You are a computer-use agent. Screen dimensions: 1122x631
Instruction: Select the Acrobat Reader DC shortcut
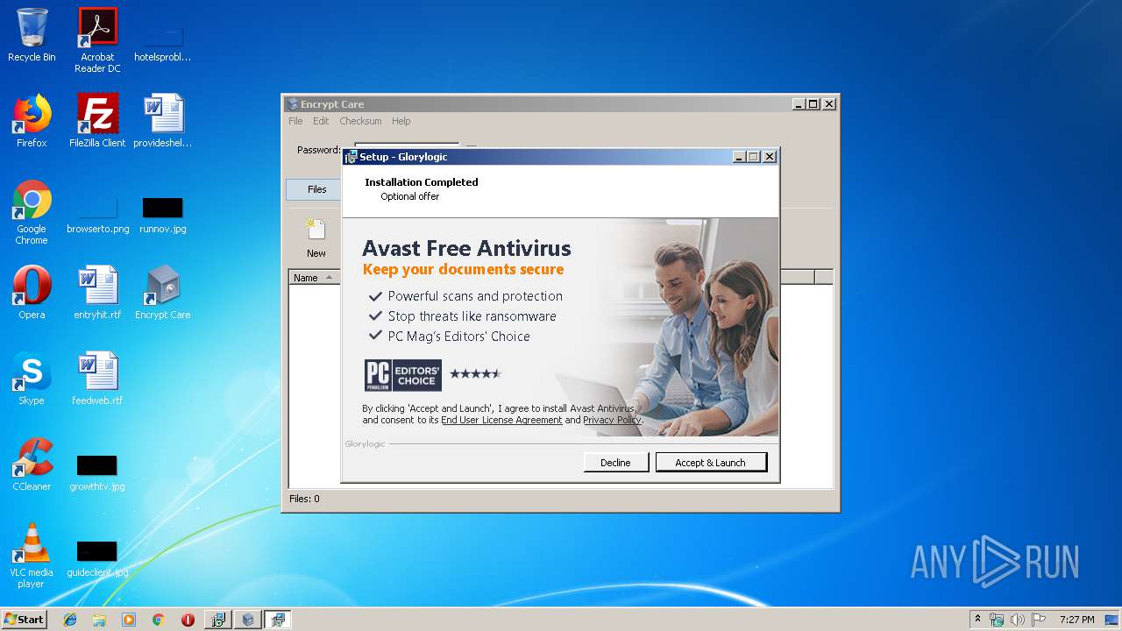pyautogui.click(x=97, y=39)
